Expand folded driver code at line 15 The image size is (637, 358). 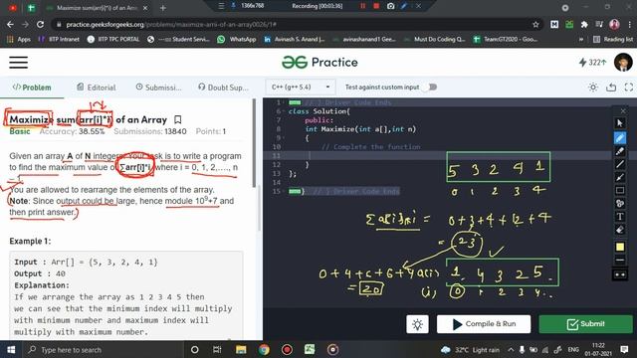tap(295, 191)
